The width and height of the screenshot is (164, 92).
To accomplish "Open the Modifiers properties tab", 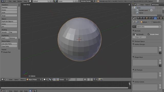I will tap(152, 18).
